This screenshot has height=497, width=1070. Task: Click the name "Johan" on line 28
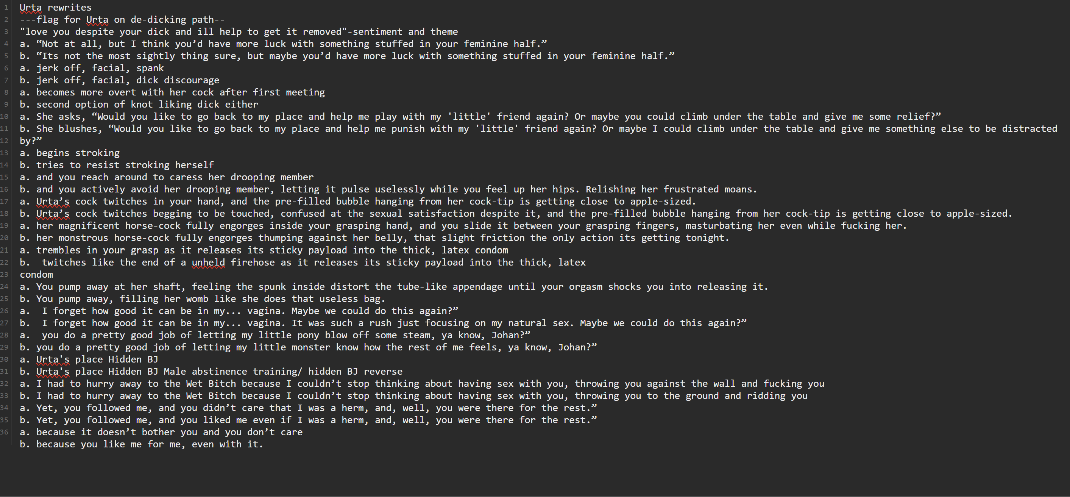pyautogui.click(x=505, y=335)
